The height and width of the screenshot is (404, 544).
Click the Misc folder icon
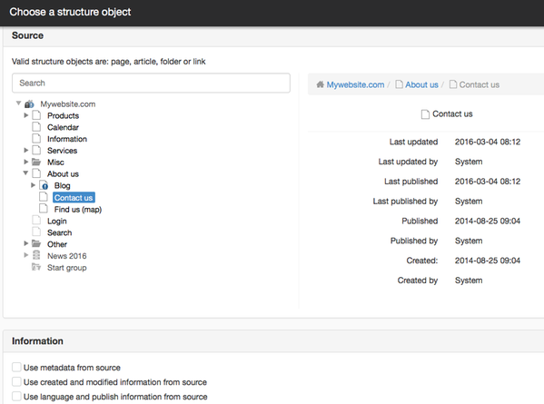(x=36, y=162)
